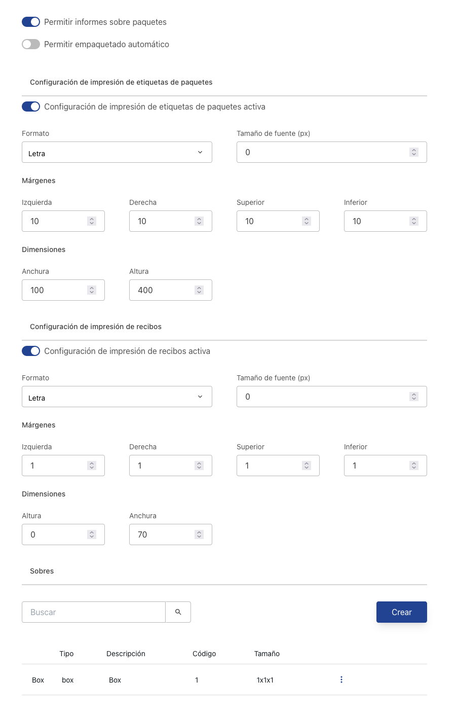The image size is (458, 715).
Task: Enable Permitir empaquetado automático toggle
Action: tap(31, 44)
